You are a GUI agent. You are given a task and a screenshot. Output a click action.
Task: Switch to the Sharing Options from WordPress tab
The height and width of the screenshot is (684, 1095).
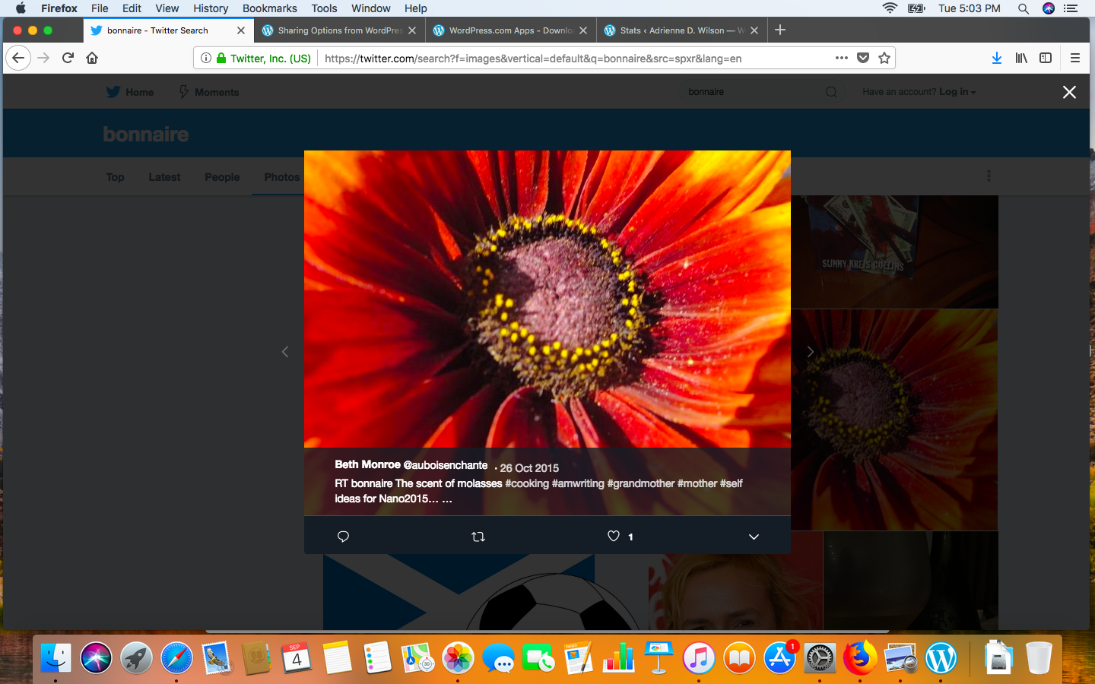coord(338,30)
